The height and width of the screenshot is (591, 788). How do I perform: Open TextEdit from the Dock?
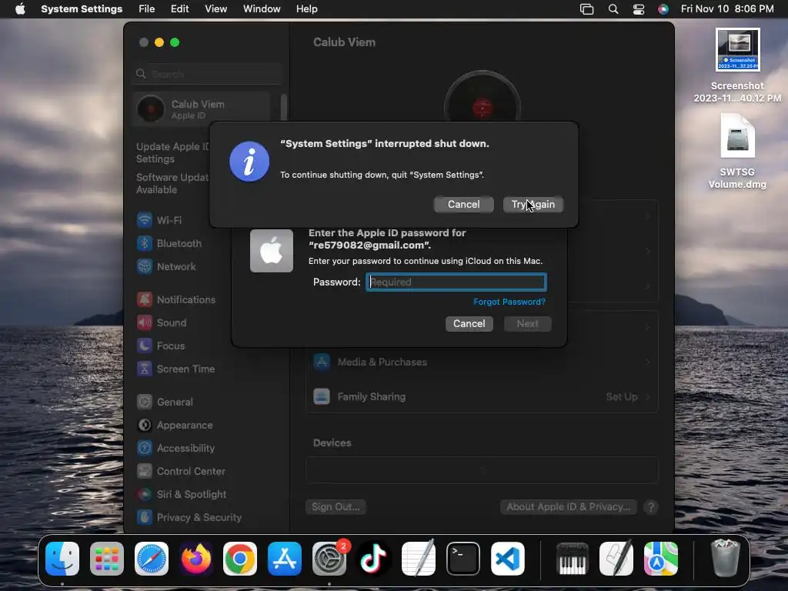point(418,559)
